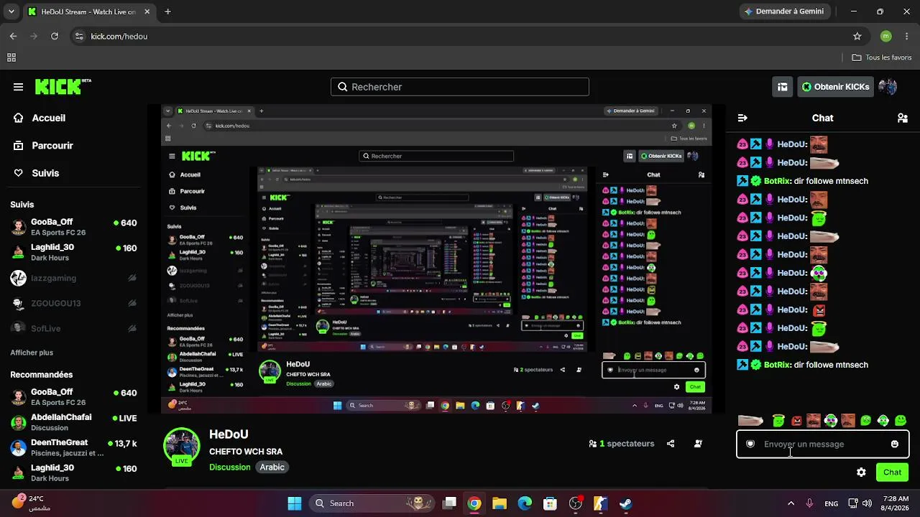Open the chat users list icon
The image size is (920, 517).
903,118
